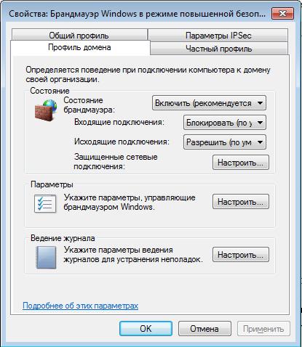Select the Частный профиль tab
This screenshot has height=347, width=302.
point(219,49)
